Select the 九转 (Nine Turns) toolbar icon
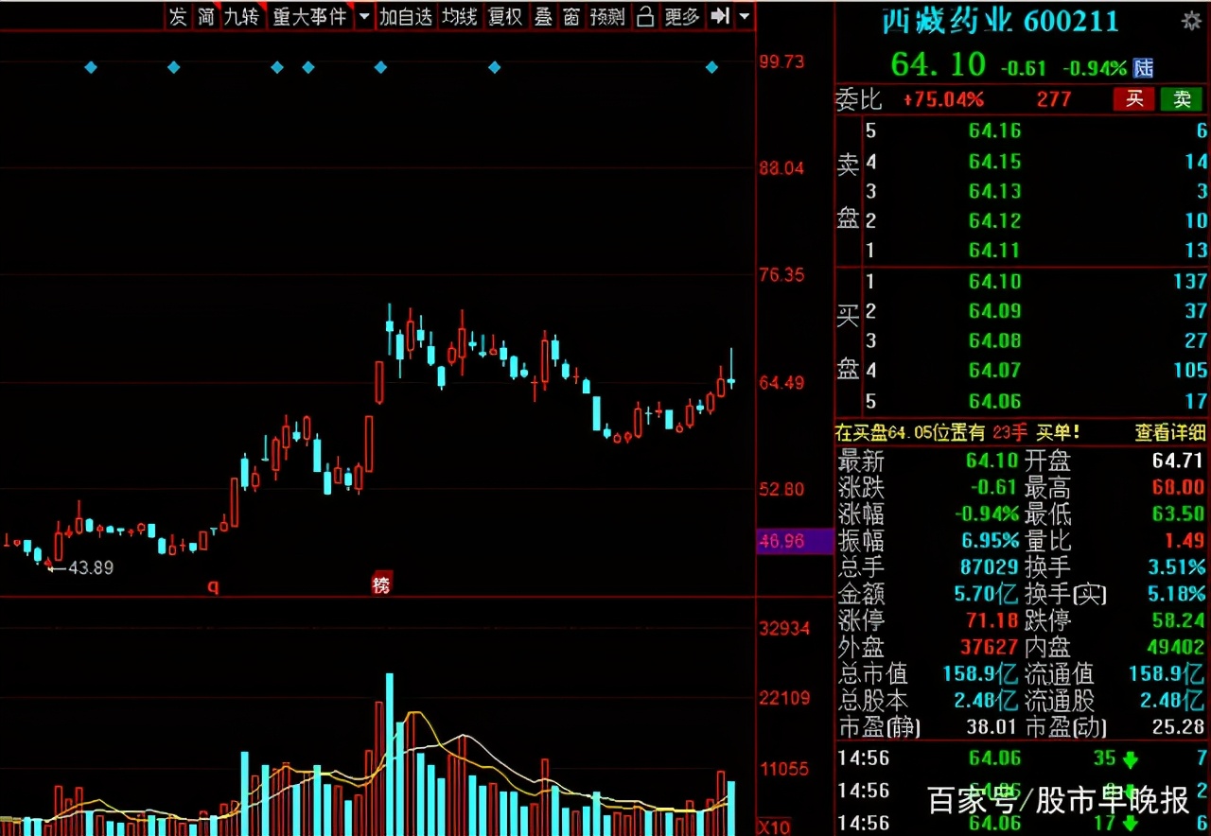Screen dimensions: 1211x836 point(244,16)
